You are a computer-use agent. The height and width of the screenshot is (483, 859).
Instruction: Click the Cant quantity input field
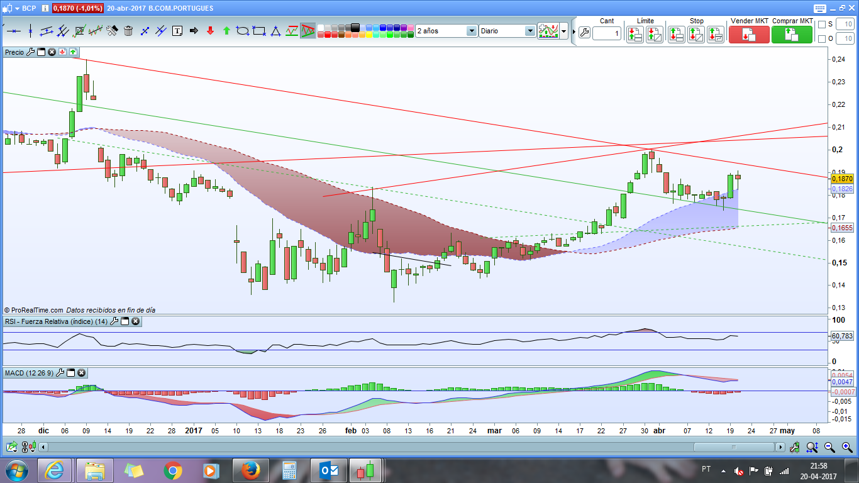click(607, 33)
